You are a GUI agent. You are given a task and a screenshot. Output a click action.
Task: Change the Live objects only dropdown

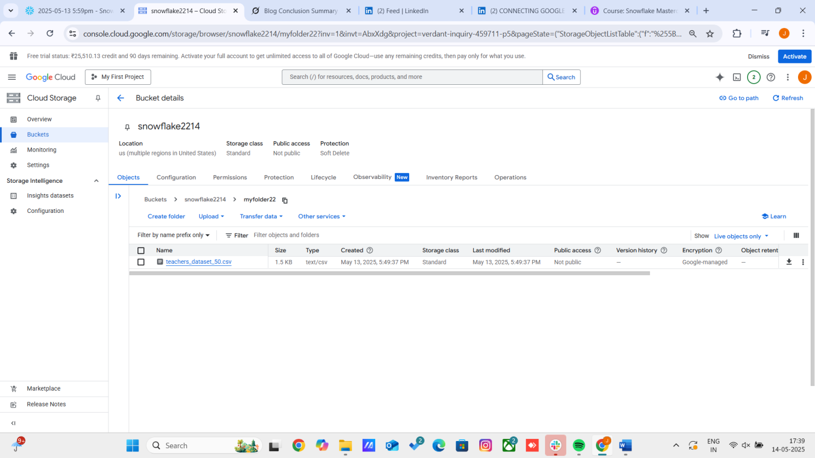(741, 236)
